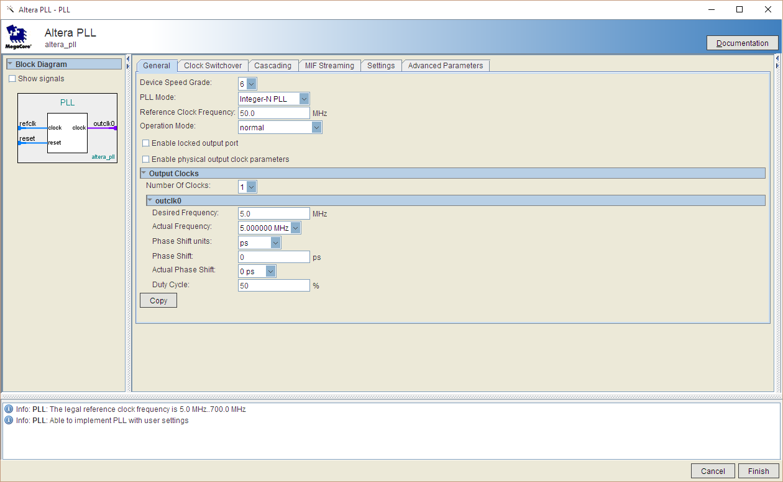
Task: Close the Altera PLL window
Action: pyautogui.click(x=768, y=9)
